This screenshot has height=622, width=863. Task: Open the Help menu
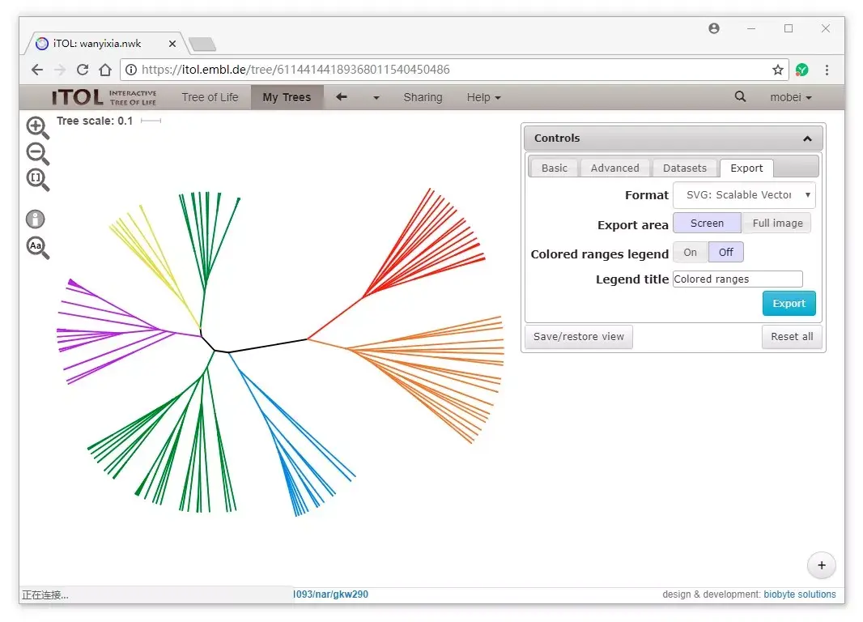pos(484,97)
